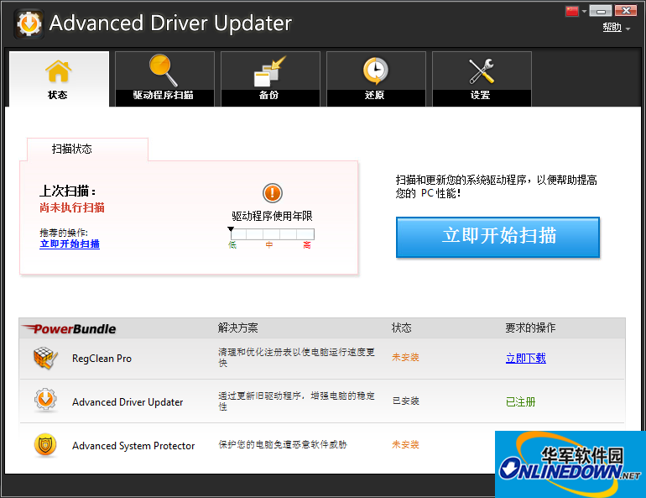This screenshot has height=498, width=646.
Task: Click the 高 high gauge label
Action: pos(307,245)
